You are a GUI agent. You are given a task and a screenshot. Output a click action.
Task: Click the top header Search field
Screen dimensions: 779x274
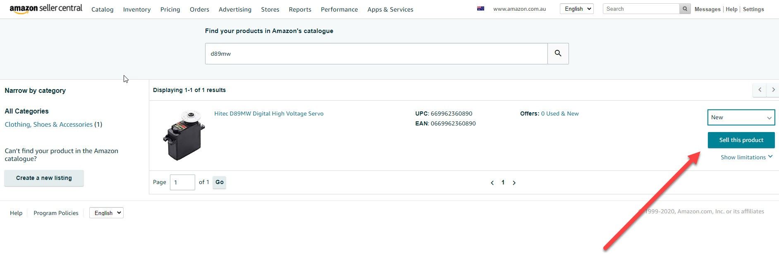click(x=641, y=9)
